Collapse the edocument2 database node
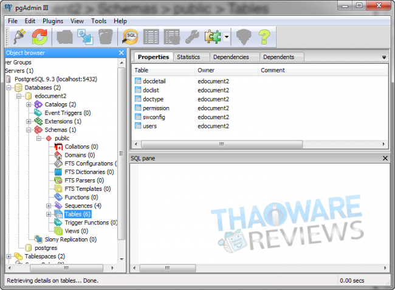 19,96
